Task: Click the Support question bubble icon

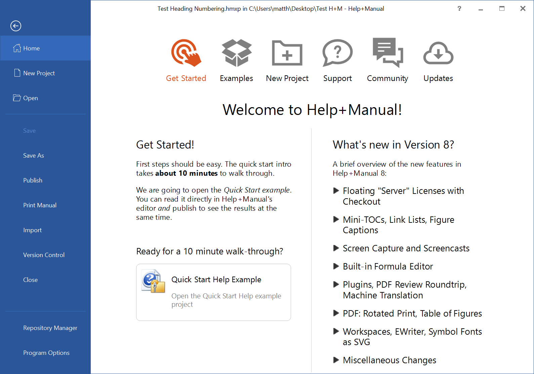Action: (x=337, y=53)
